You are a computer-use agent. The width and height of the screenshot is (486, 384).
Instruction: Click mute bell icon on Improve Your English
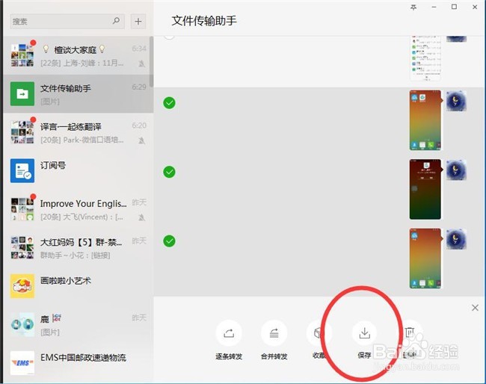pos(141,217)
